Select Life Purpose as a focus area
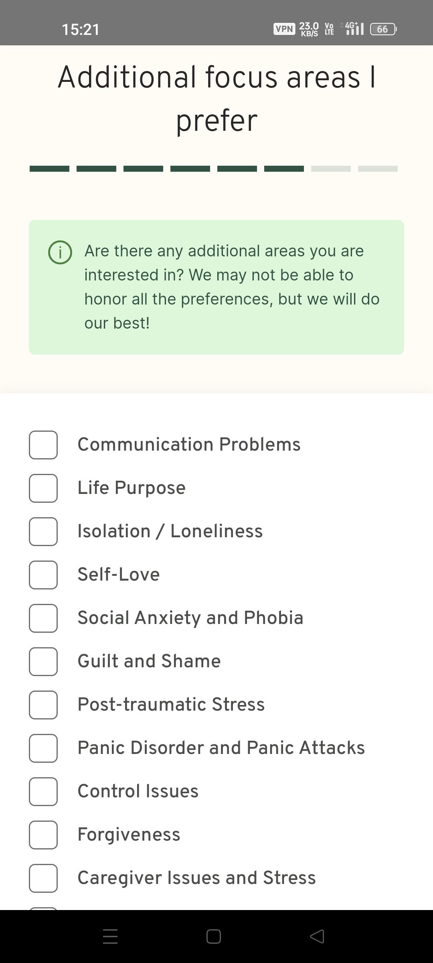This screenshot has width=433, height=963. [x=43, y=488]
